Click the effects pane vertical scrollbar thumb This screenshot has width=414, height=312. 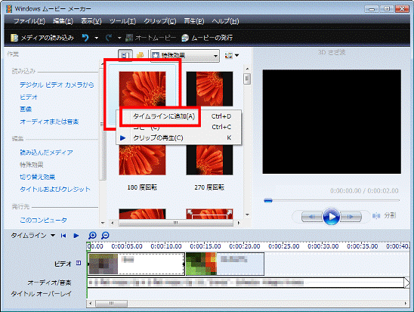[x=247, y=79]
